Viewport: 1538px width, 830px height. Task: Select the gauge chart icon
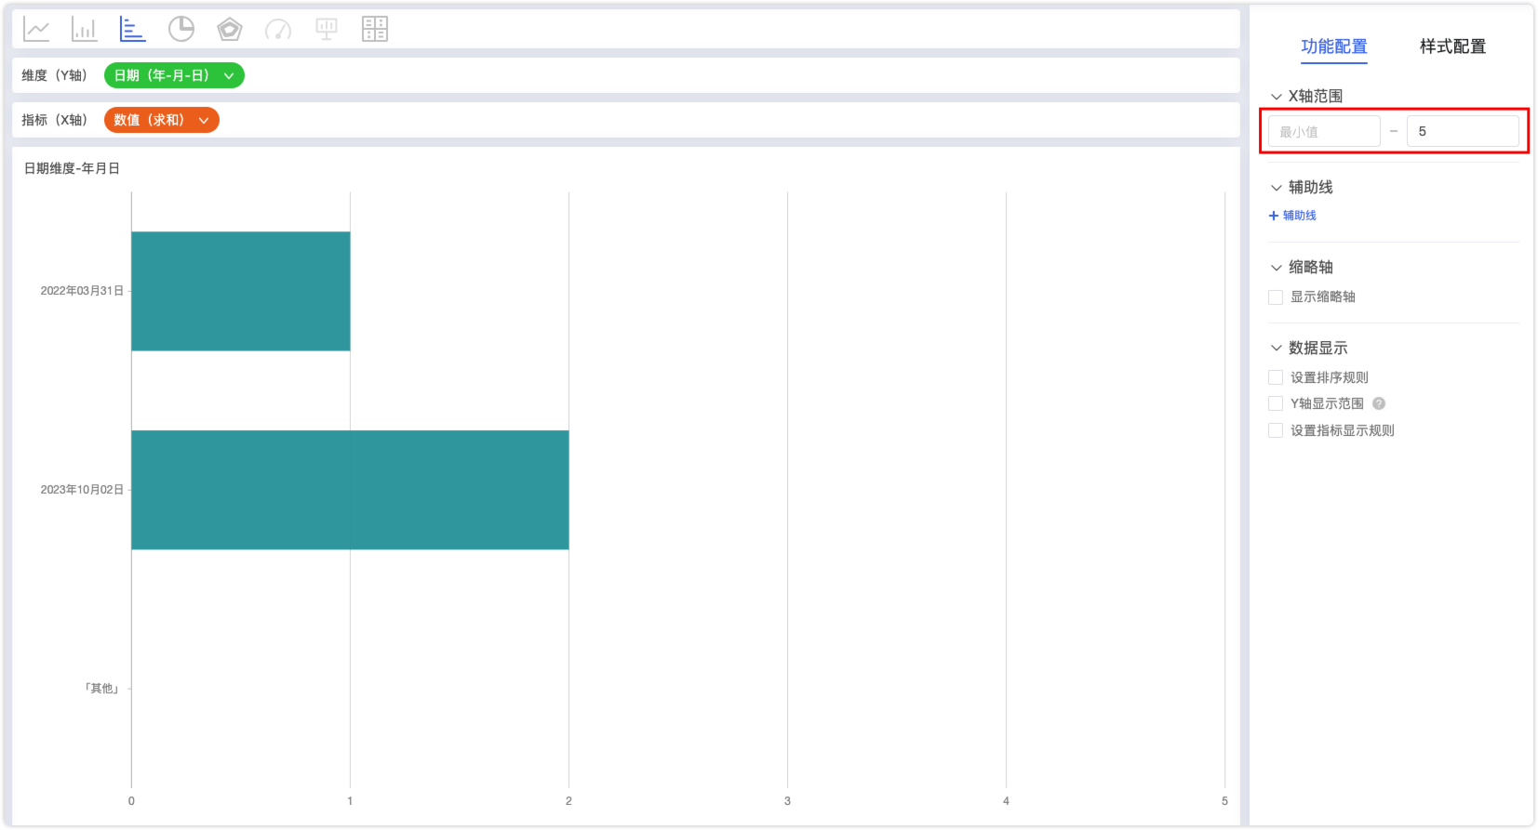(x=278, y=30)
